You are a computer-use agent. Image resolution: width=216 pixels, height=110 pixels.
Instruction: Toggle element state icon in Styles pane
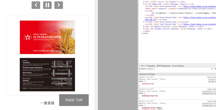pyautogui.click(x=215, y=69)
